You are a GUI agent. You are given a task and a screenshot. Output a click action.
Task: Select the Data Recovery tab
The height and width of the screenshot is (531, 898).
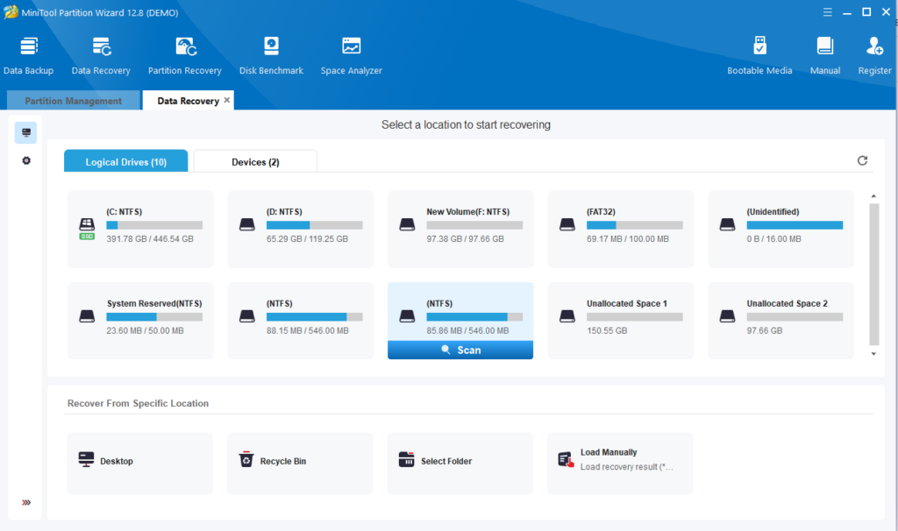click(188, 101)
